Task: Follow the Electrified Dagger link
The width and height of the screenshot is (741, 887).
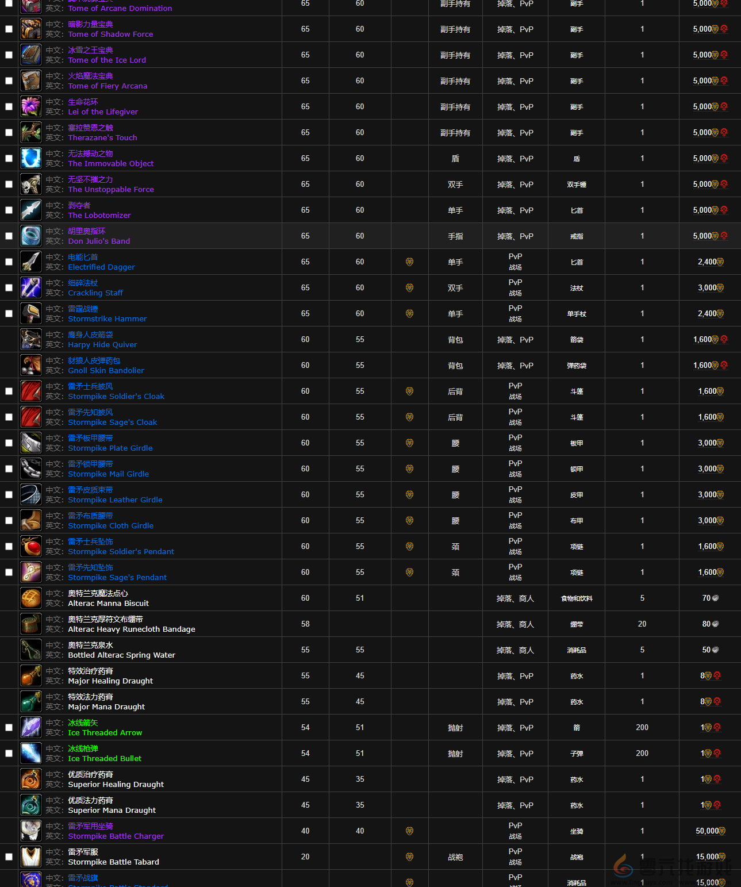Action: (x=101, y=267)
